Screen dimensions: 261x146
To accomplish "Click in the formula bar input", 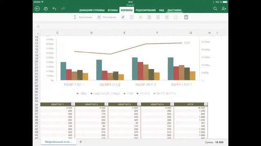I will [134, 26].
